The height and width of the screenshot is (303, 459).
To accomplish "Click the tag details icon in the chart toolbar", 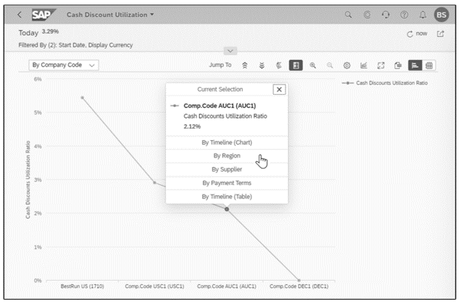I will (279, 65).
